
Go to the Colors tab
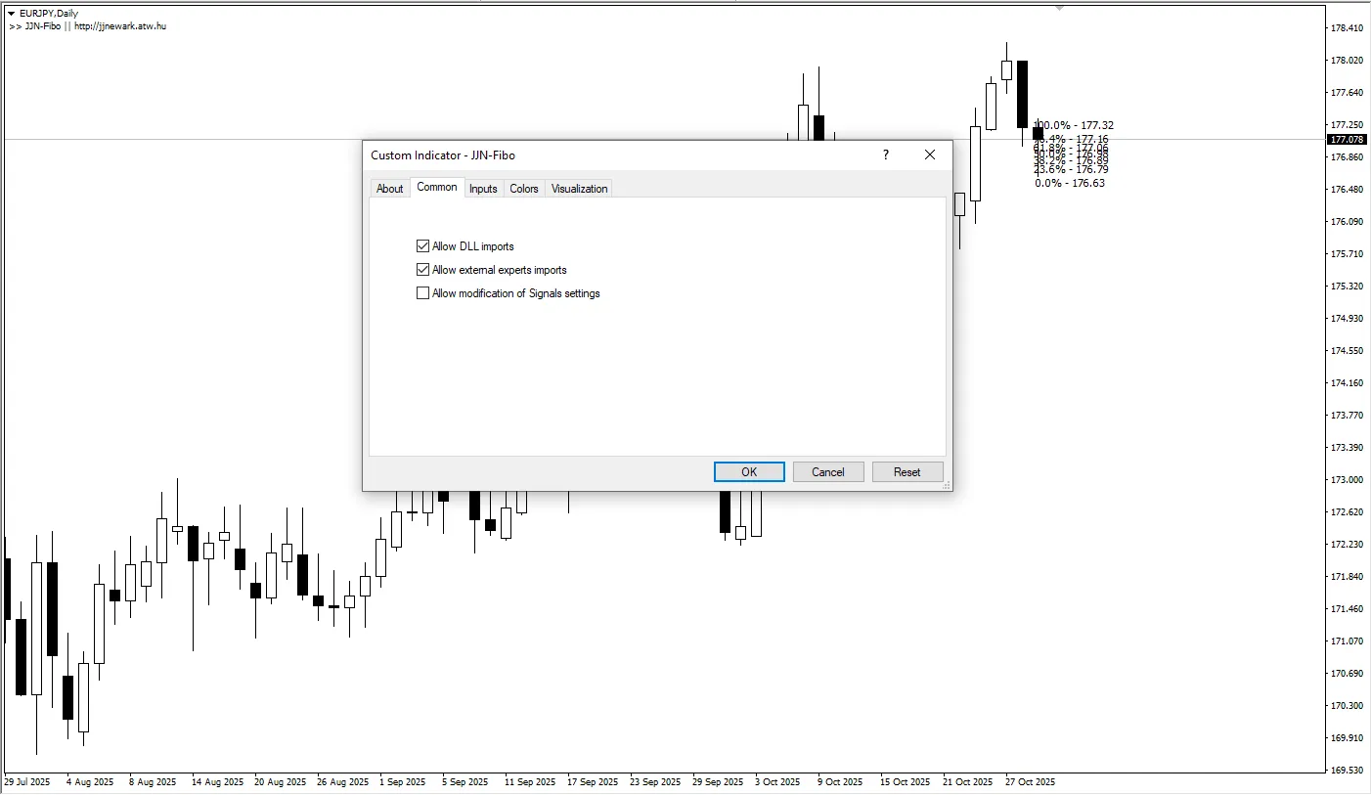point(524,189)
